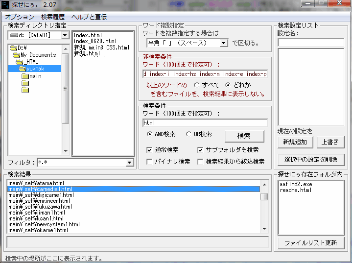This screenshot has width=352, height=263.
Task: Click the My Documents folder icon
Action: tap(17, 55)
